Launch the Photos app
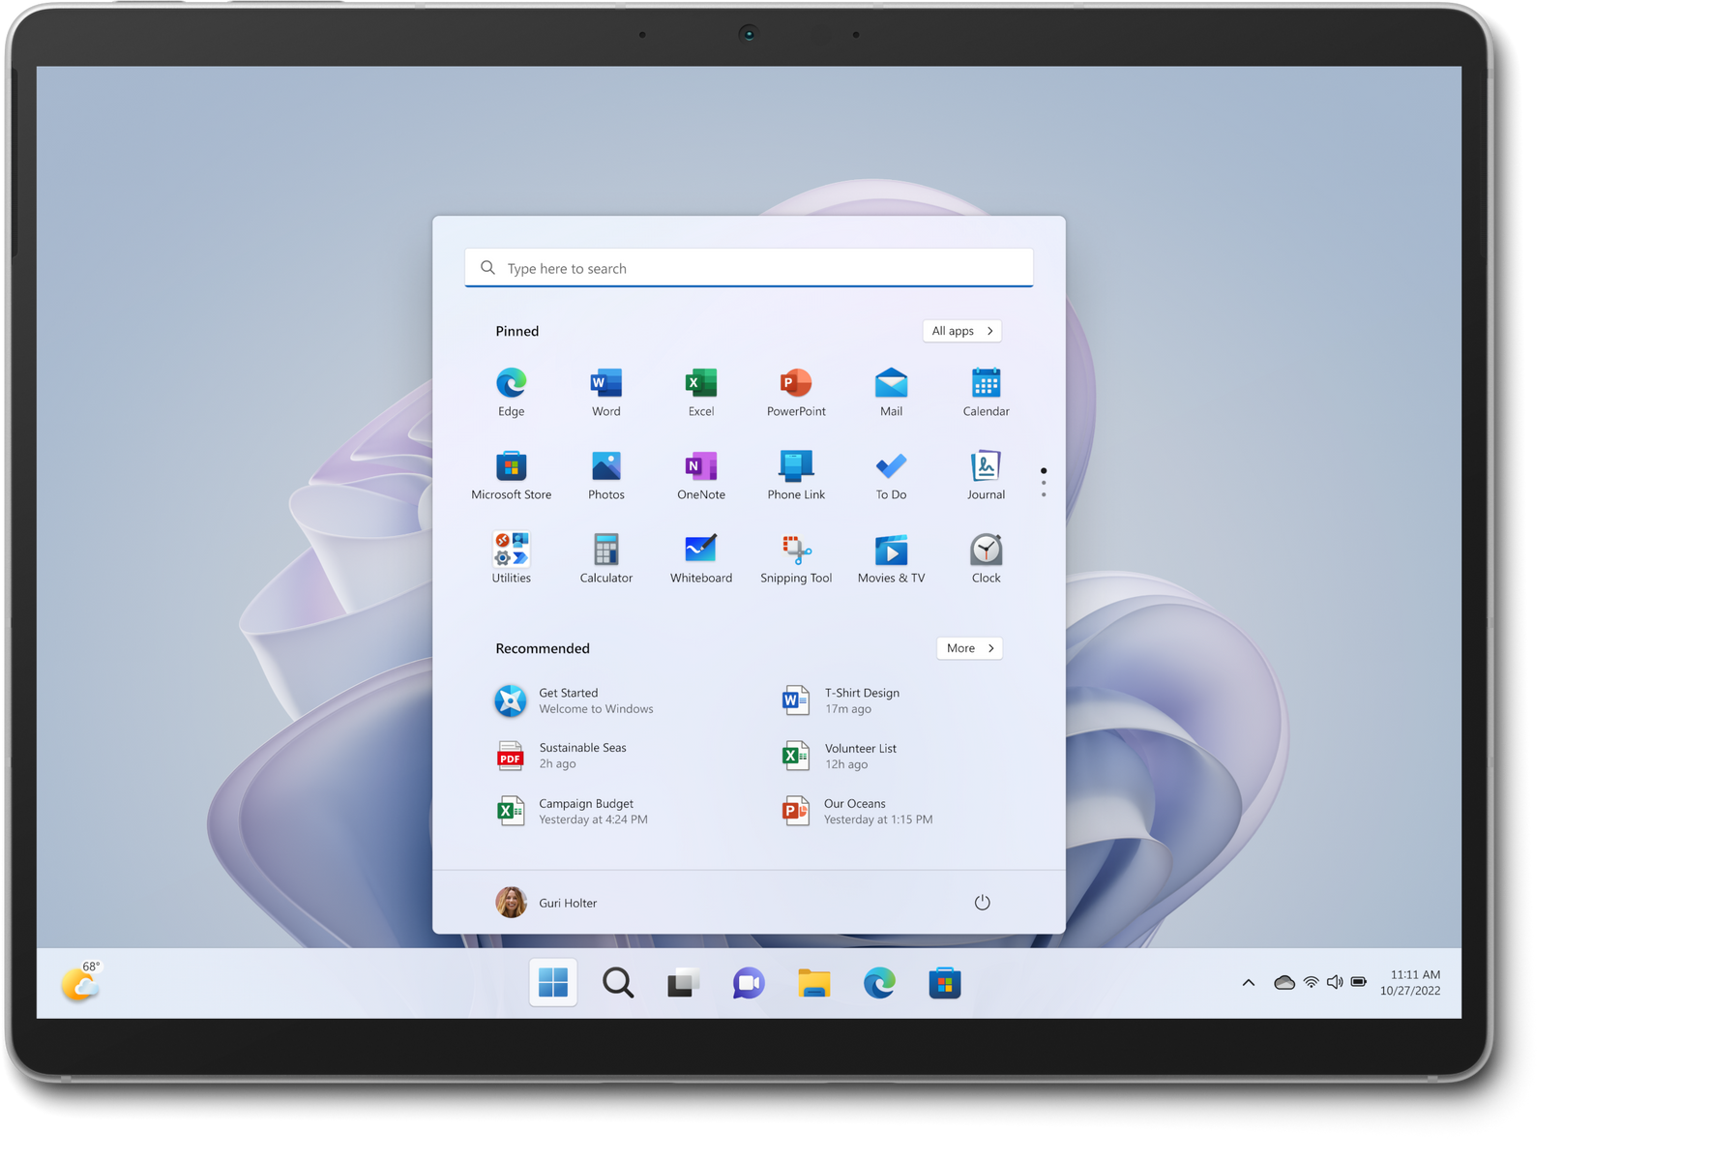 pyautogui.click(x=605, y=475)
